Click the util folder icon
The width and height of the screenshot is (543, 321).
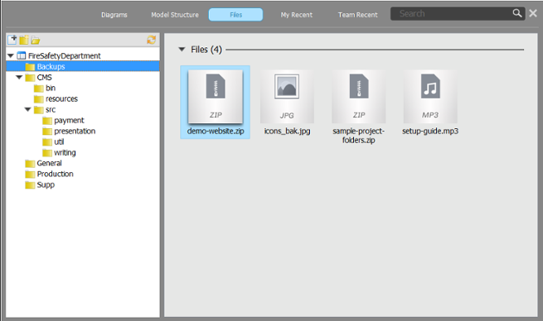click(x=47, y=142)
